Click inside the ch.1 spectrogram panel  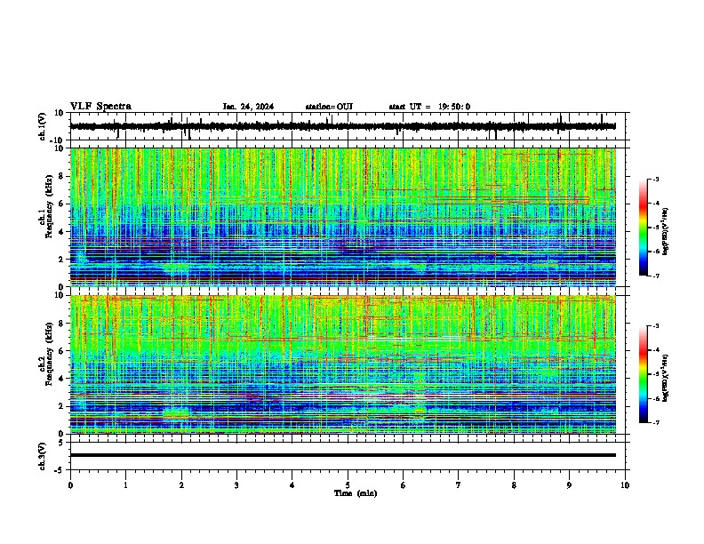tap(342, 217)
